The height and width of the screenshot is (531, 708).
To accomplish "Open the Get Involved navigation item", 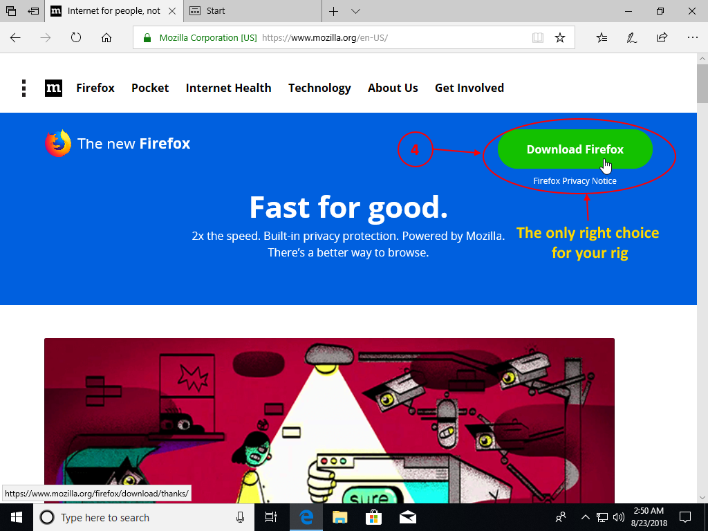I will tap(469, 88).
